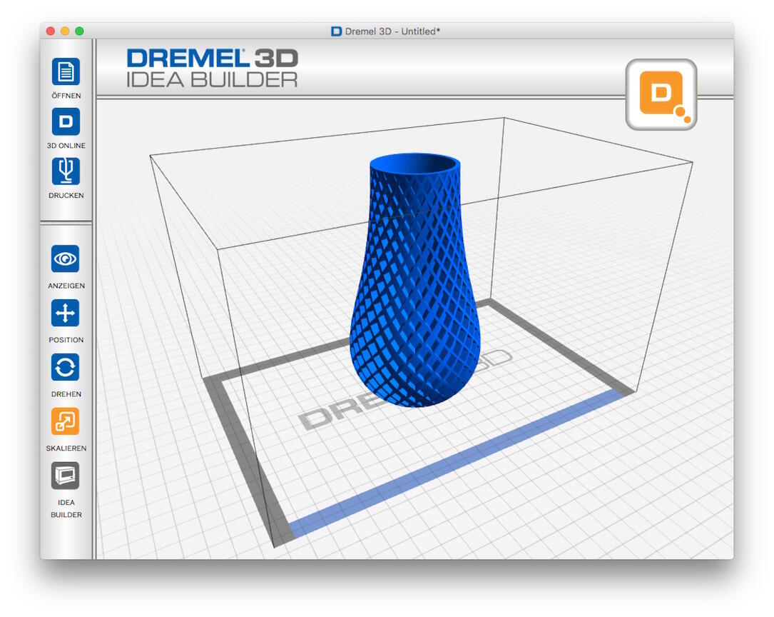Viewport: 774px width, 617px height.
Task: Click the 3D ONLINE label
Action: pos(66,146)
